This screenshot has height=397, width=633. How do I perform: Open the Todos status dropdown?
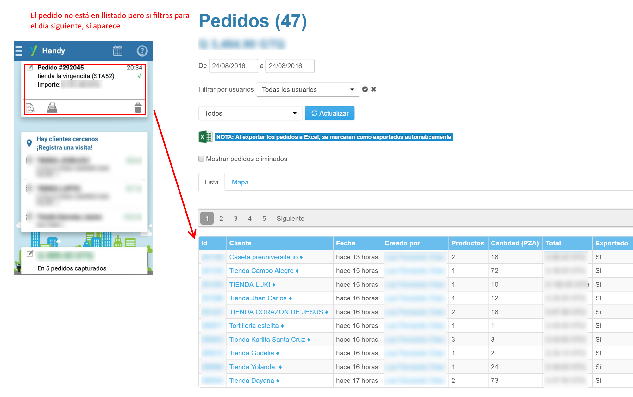pos(250,113)
